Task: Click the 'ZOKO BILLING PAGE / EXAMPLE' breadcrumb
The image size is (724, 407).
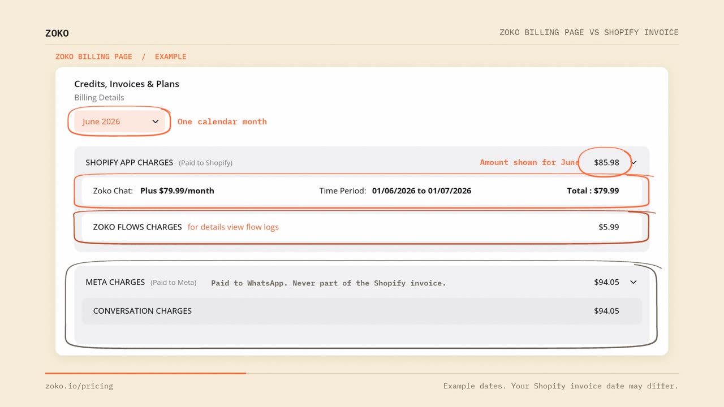Action: click(x=121, y=57)
